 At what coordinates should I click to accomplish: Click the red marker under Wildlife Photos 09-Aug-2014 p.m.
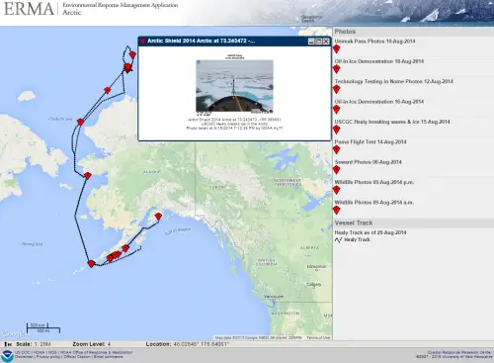336,190
